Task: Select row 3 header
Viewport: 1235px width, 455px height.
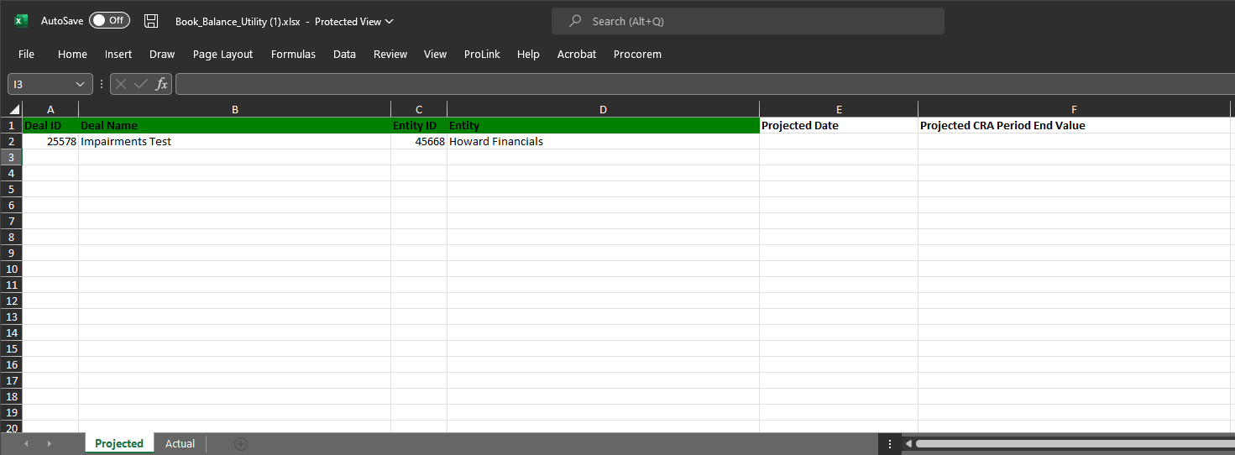Action: point(12,157)
